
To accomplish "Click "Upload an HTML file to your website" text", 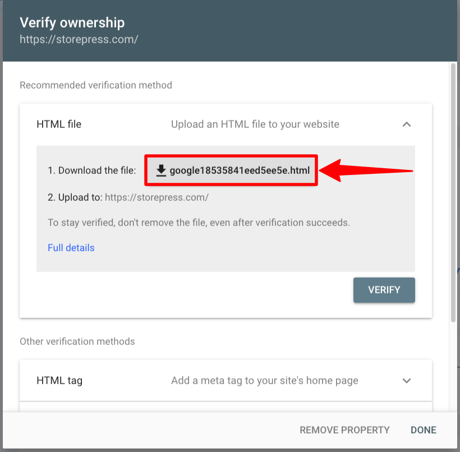I will (x=255, y=124).
